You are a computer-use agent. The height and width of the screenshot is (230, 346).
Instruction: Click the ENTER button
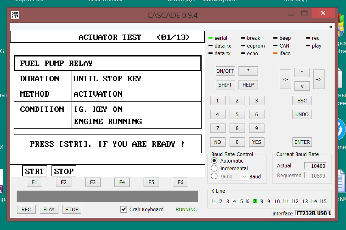[x=302, y=142]
